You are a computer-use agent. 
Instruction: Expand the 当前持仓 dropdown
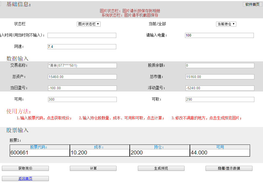226,24
